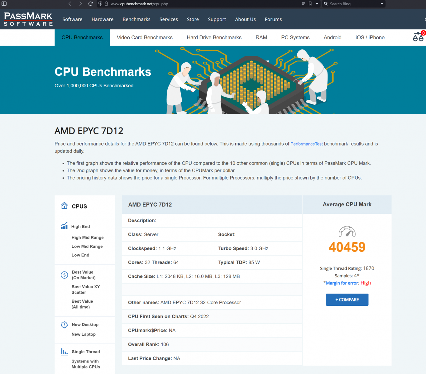
Task: Open the Services menu
Action: coord(169,19)
